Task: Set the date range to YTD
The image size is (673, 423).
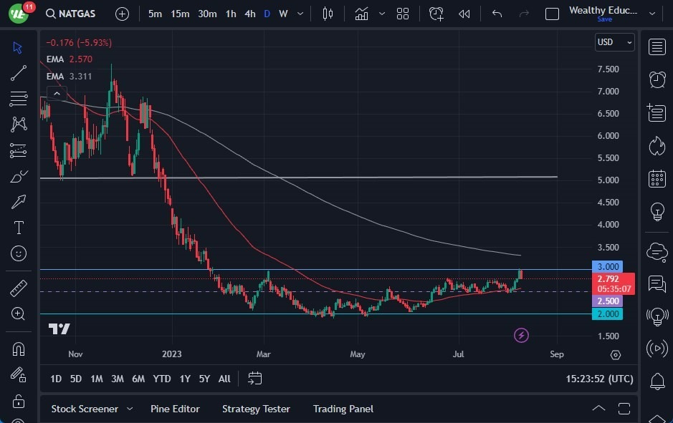Action: 162,379
